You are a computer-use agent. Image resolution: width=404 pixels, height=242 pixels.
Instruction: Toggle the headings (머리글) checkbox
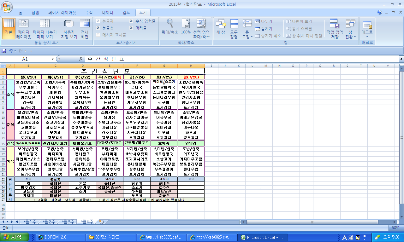click(x=131, y=28)
